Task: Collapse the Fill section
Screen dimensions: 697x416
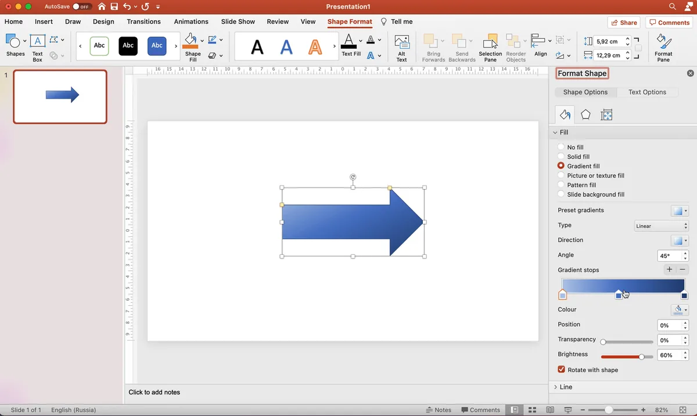Action: tap(555, 132)
